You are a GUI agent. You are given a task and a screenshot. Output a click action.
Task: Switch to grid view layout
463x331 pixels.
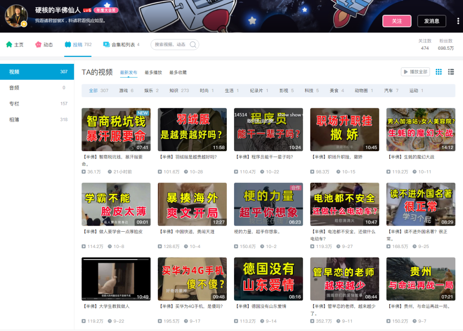tap(439, 72)
